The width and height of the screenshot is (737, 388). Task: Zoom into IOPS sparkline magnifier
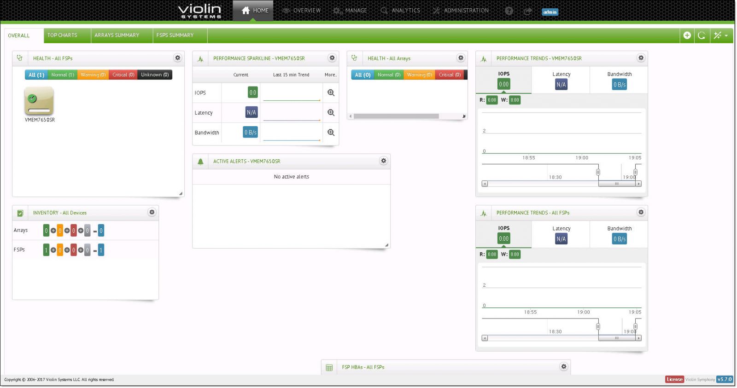pos(331,93)
